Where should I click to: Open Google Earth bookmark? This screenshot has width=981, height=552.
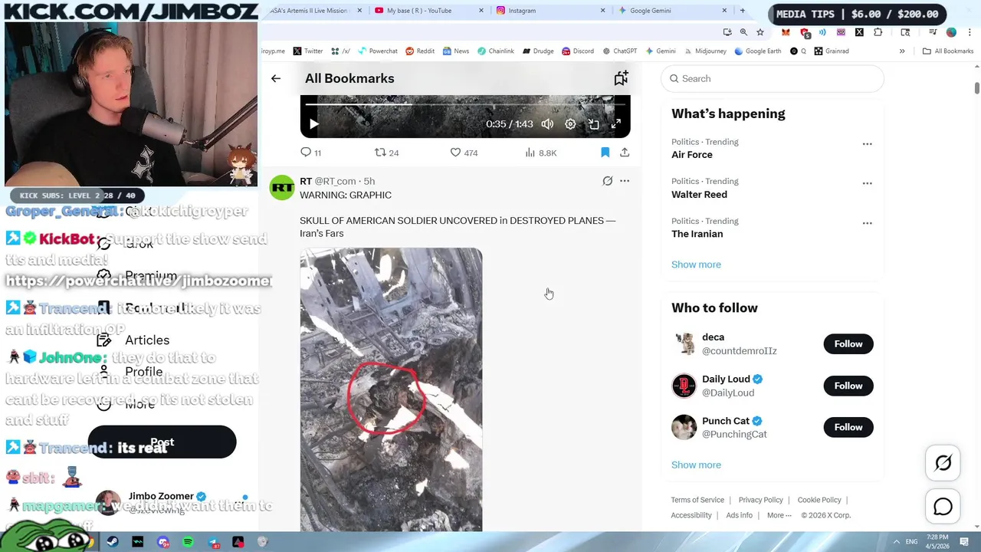(x=758, y=51)
